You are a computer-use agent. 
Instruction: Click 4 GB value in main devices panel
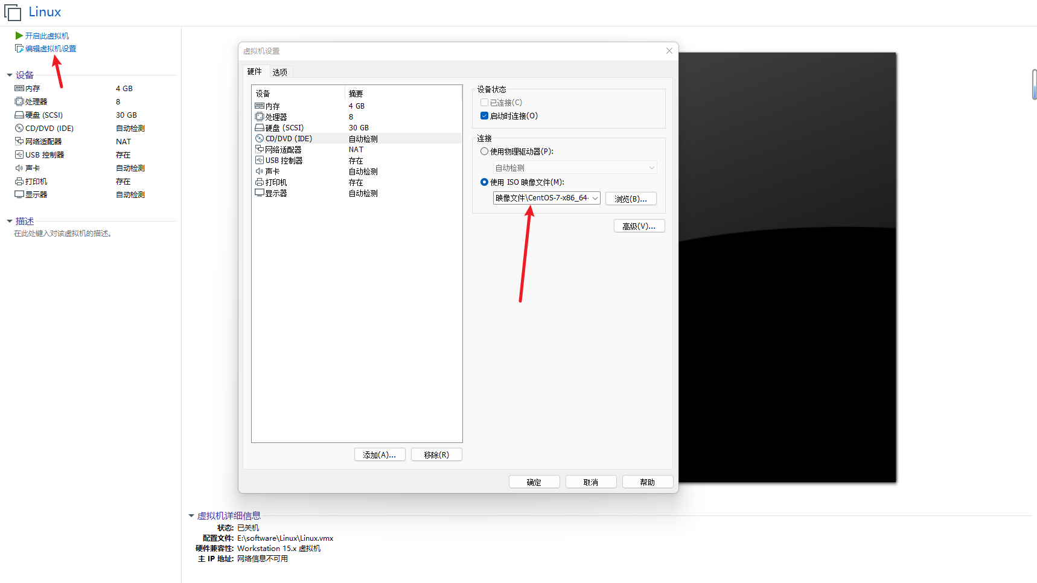click(x=124, y=89)
